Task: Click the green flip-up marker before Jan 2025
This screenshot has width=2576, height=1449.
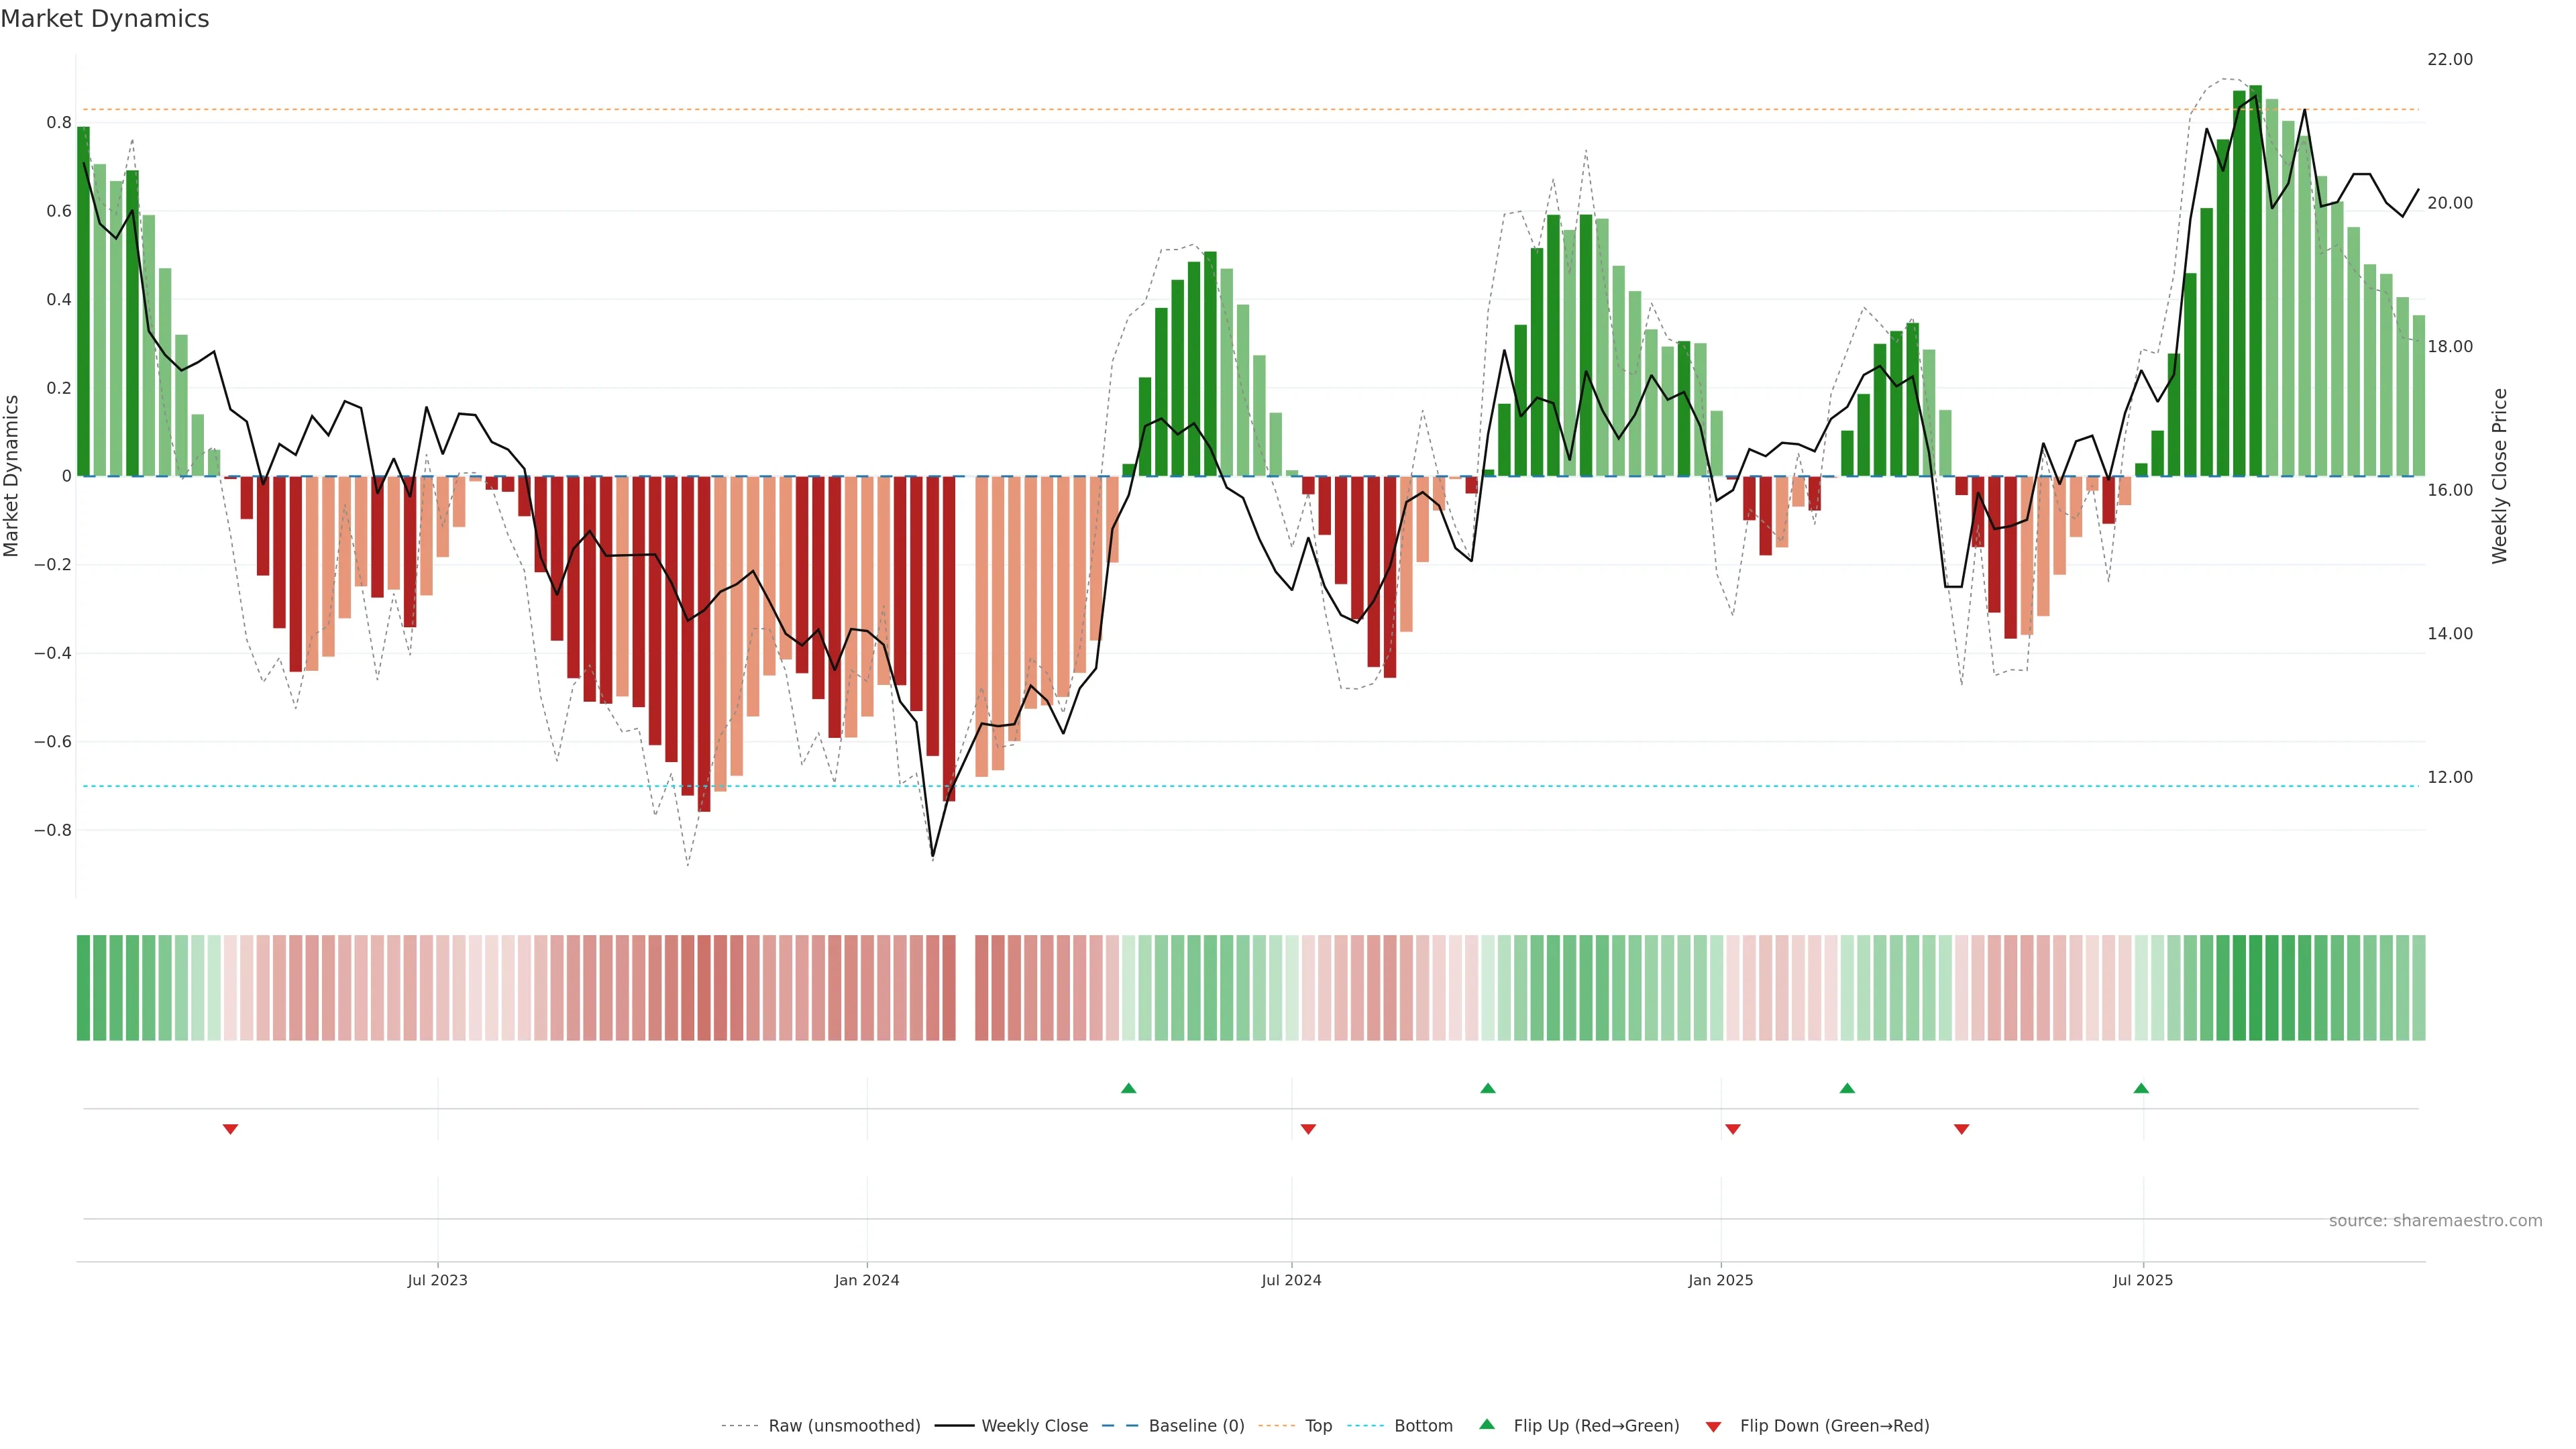Action: [x=1487, y=1088]
